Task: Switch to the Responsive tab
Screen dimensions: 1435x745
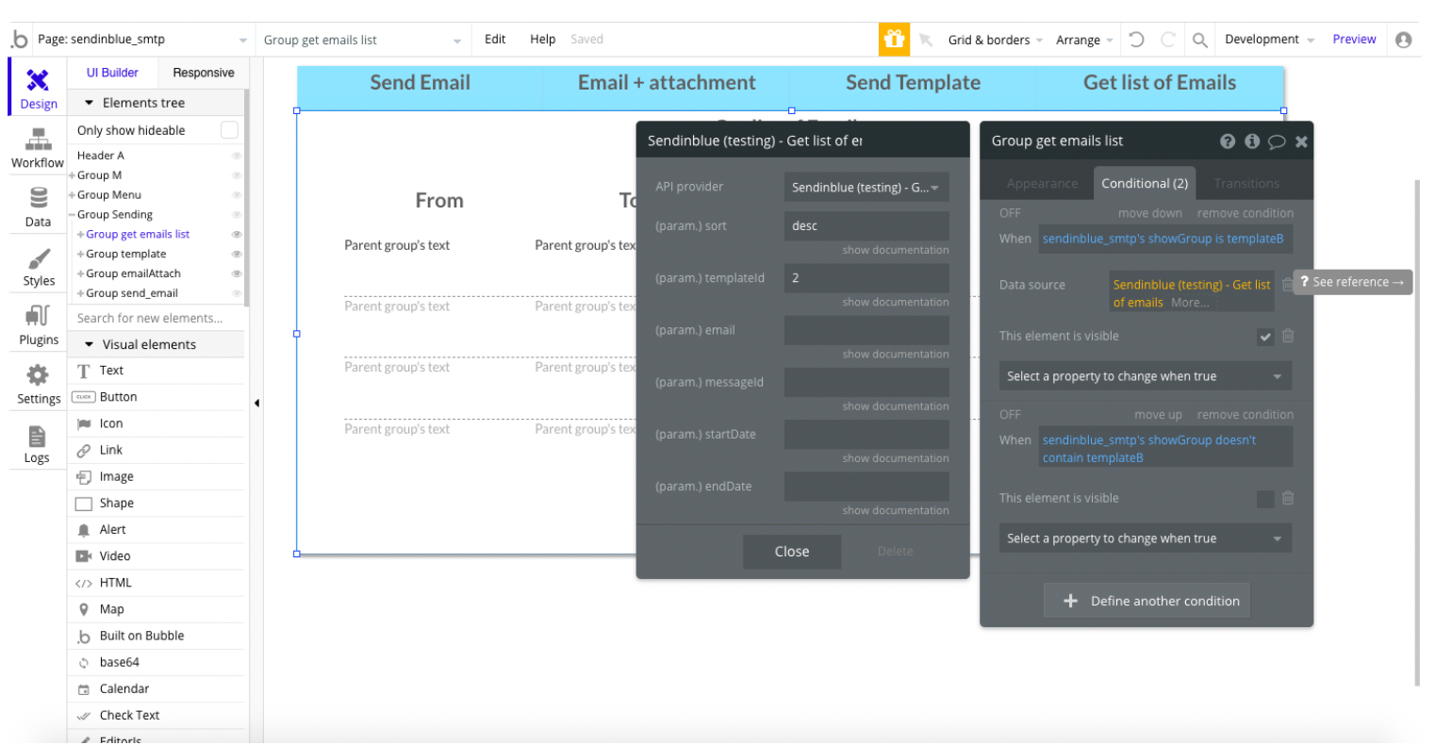Action: coord(204,73)
